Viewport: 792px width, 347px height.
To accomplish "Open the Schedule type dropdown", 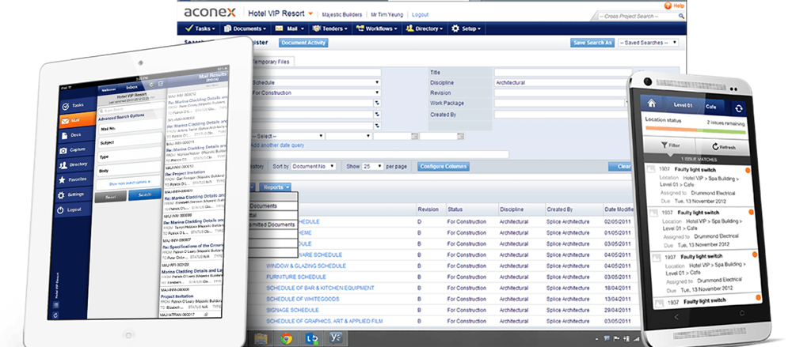I will click(316, 83).
